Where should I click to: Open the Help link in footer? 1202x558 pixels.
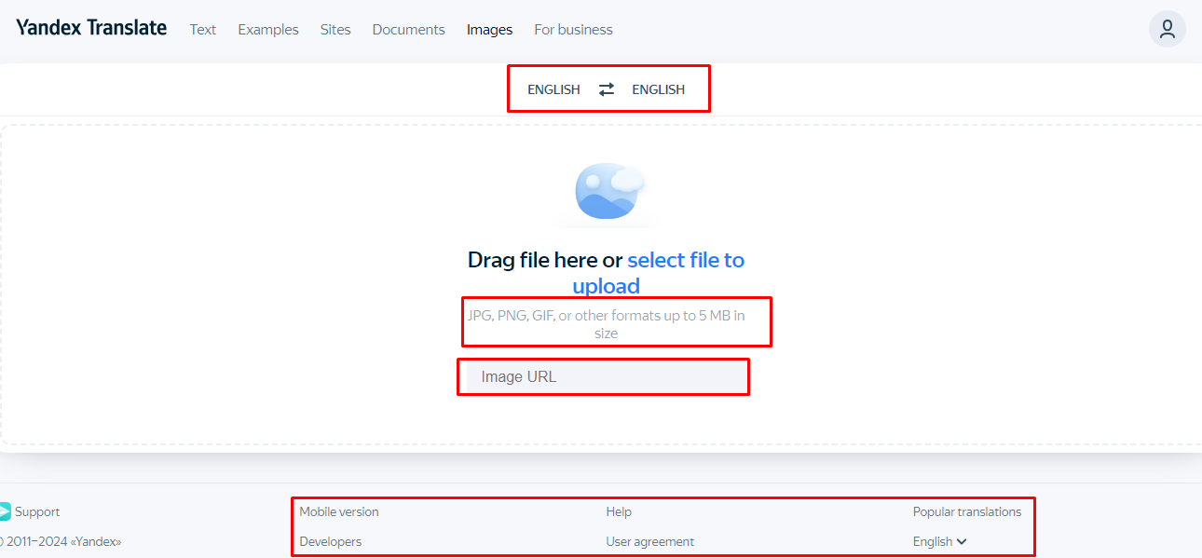[x=619, y=511]
